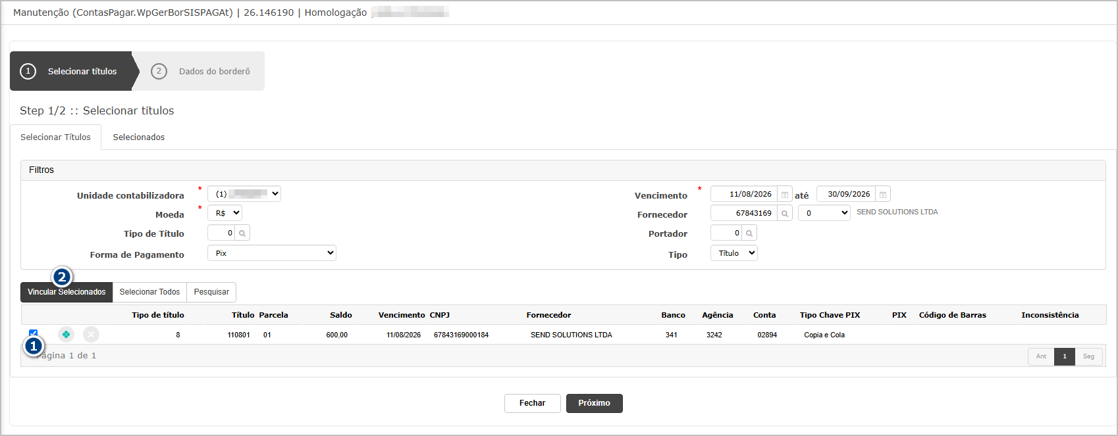1118x436 pixels.
Task: Click Inconsistência column header
Action: click(x=1050, y=315)
